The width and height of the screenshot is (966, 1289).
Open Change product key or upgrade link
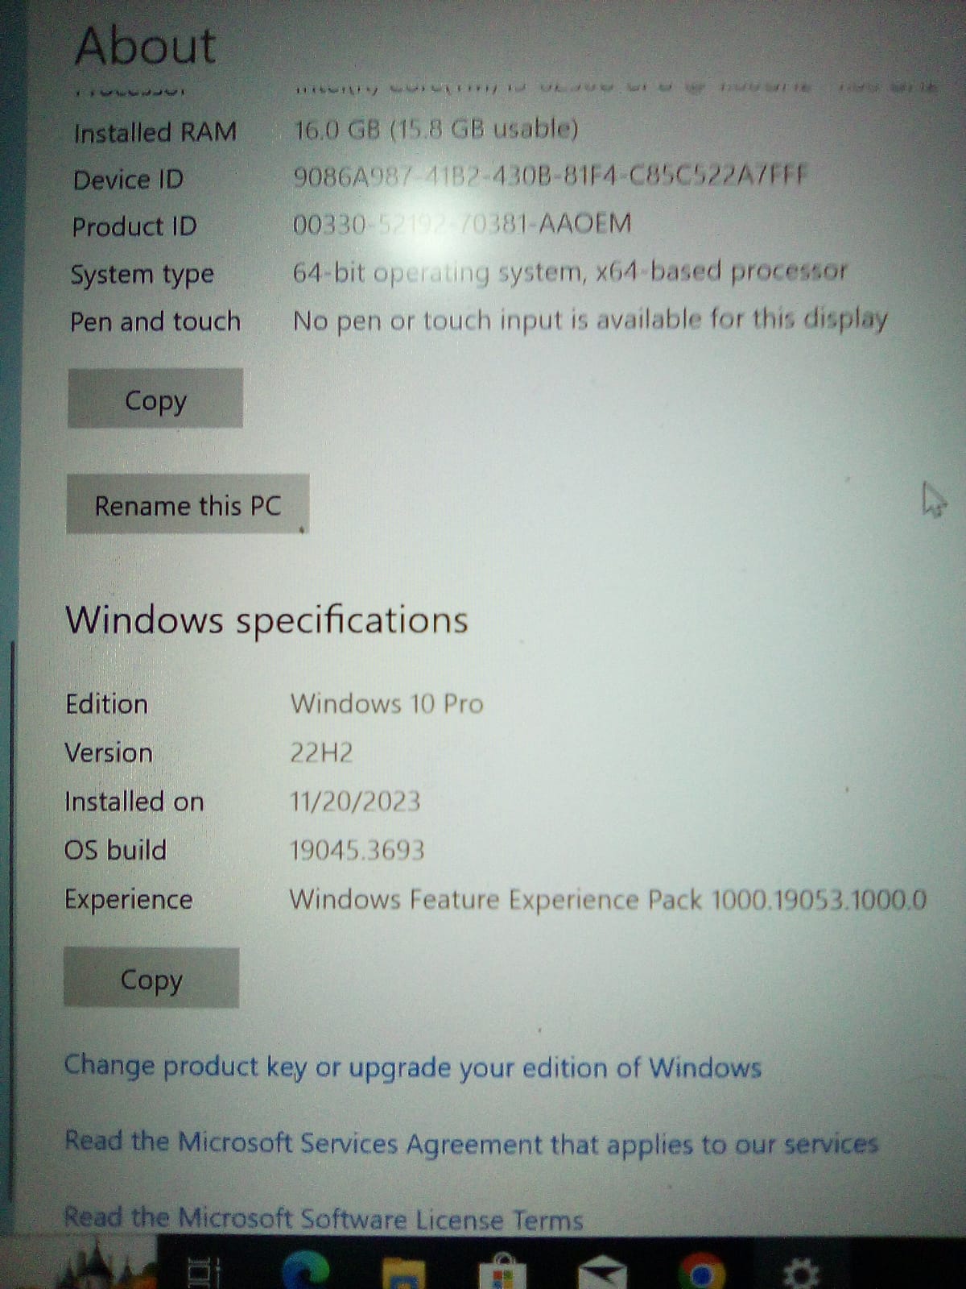tap(412, 1067)
